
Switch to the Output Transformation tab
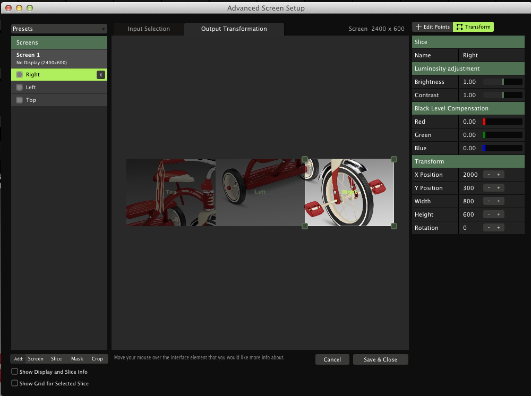pos(234,29)
